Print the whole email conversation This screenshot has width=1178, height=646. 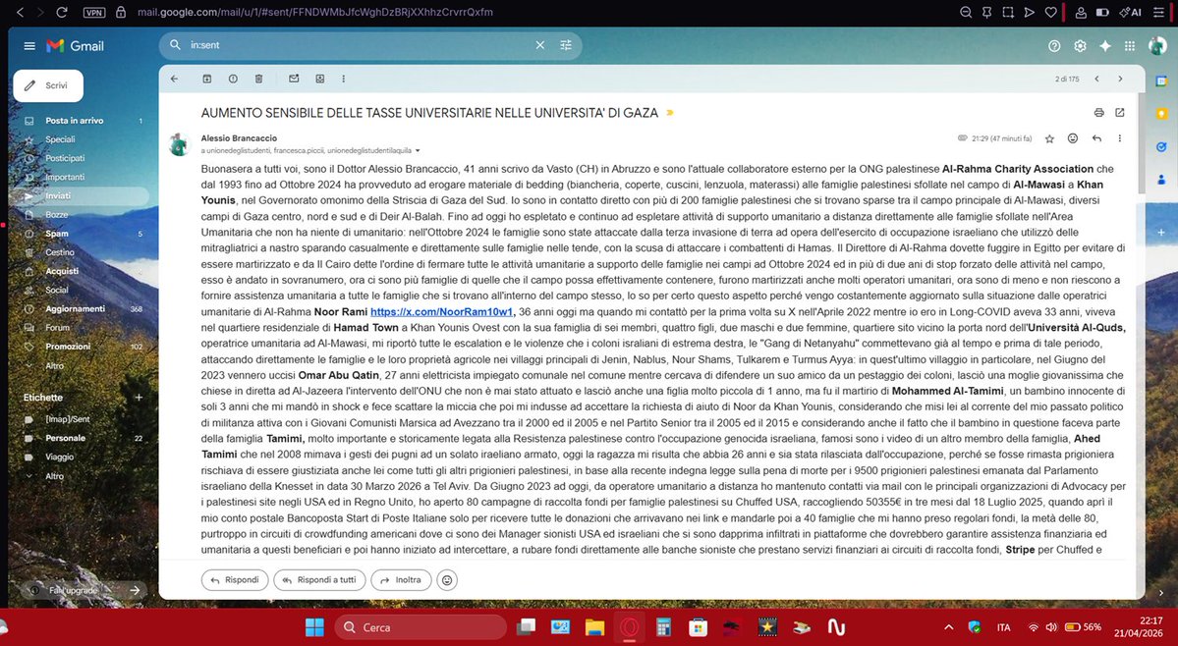click(1099, 113)
